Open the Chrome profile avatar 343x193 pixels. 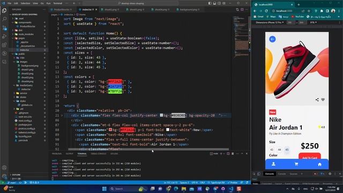[333, 11]
